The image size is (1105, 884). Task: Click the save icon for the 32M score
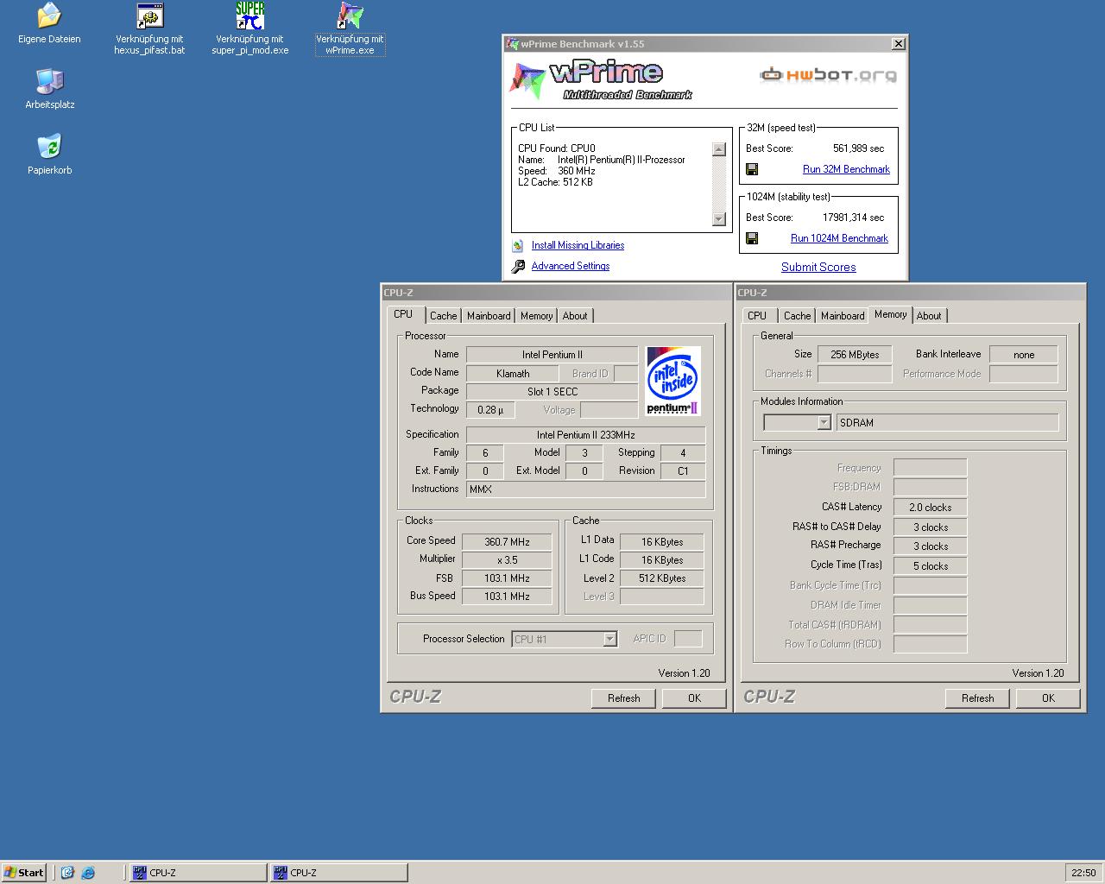(x=752, y=169)
